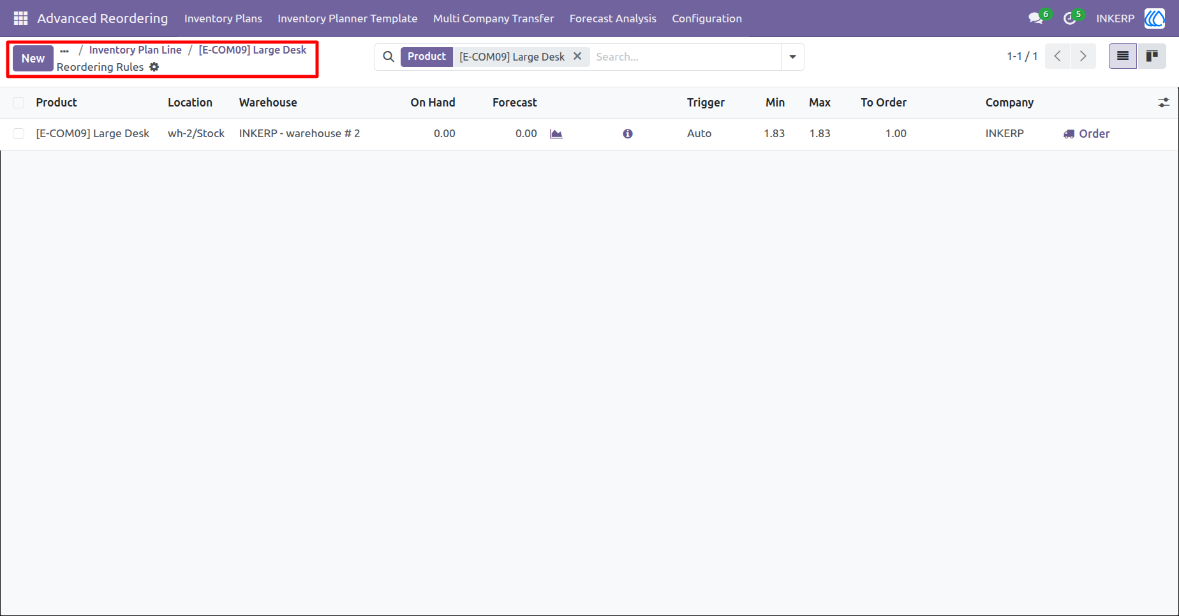
Task: Show replenishment info for Large Desk
Action: (x=628, y=134)
